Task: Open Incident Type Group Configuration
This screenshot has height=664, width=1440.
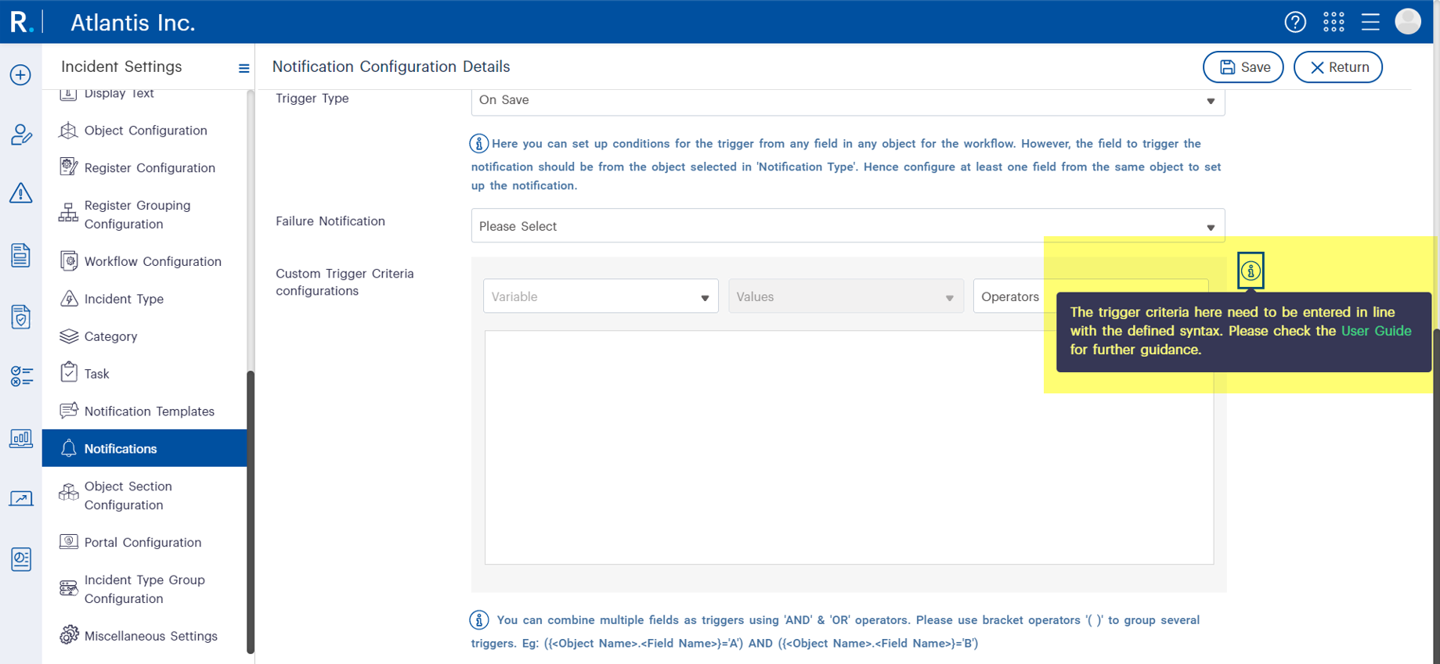Action: pyautogui.click(x=145, y=589)
